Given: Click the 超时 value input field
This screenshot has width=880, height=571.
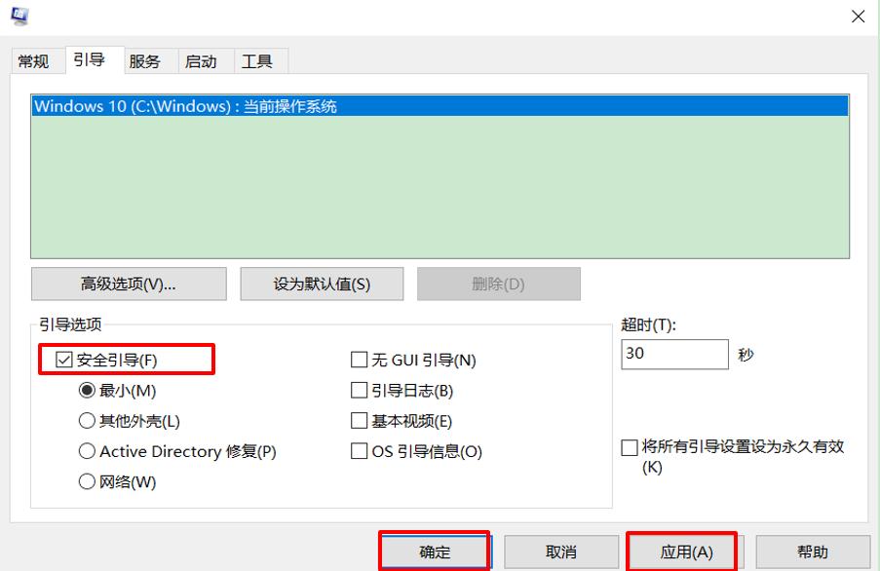Looking at the screenshot, I should (x=674, y=354).
